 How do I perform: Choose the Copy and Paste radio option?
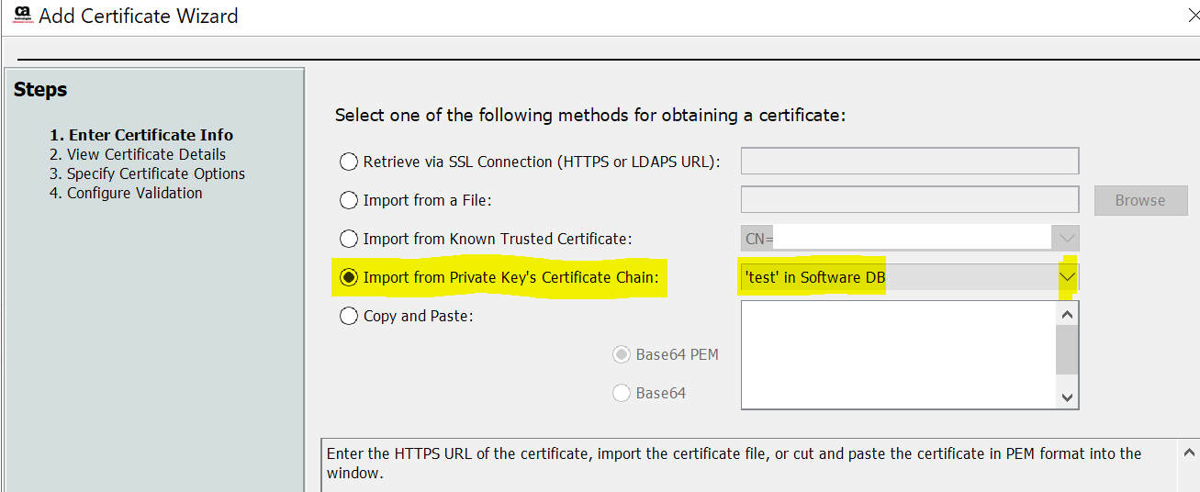click(349, 316)
